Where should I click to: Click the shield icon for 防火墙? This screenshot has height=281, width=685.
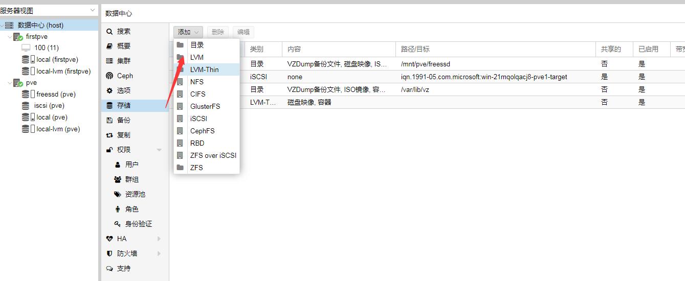[x=109, y=254]
